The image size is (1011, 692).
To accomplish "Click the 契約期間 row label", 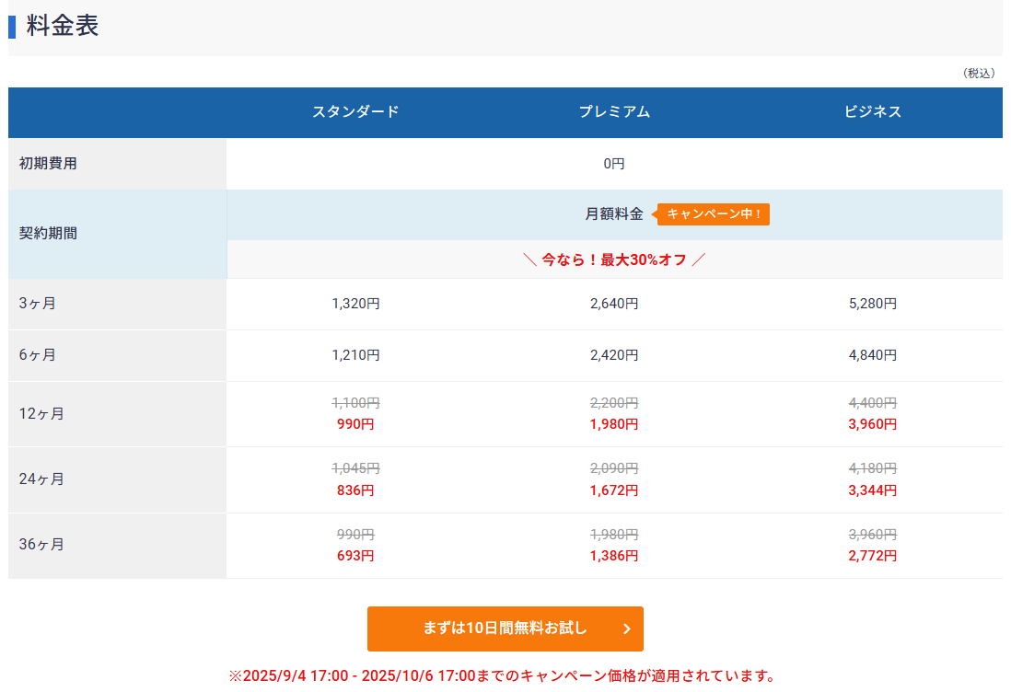I will 48,234.
